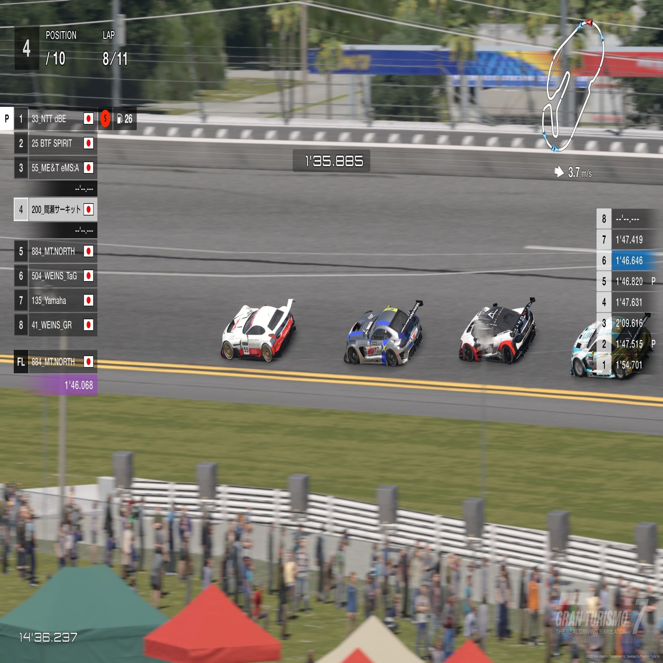Click the total race time 14'36.237
Viewport: 663px width, 663px height.
48,637
